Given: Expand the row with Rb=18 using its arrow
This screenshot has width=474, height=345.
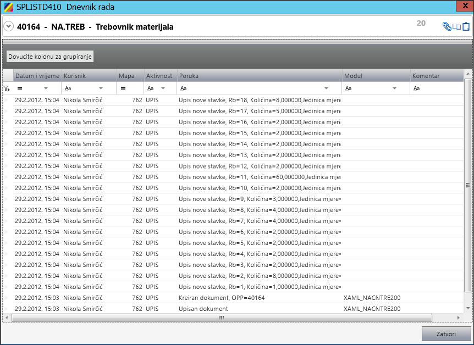Looking at the screenshot, I should pos(7,100).
